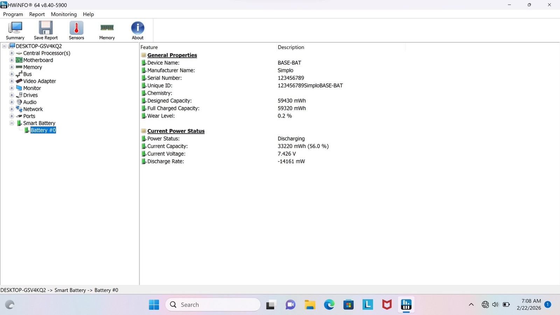Select the General Properties heading

[172, 55]
